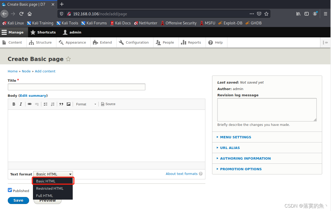Open Offensive Security bookmark
Screen dimensions: 331x211
pyautogui.click(x=179, y=23)
